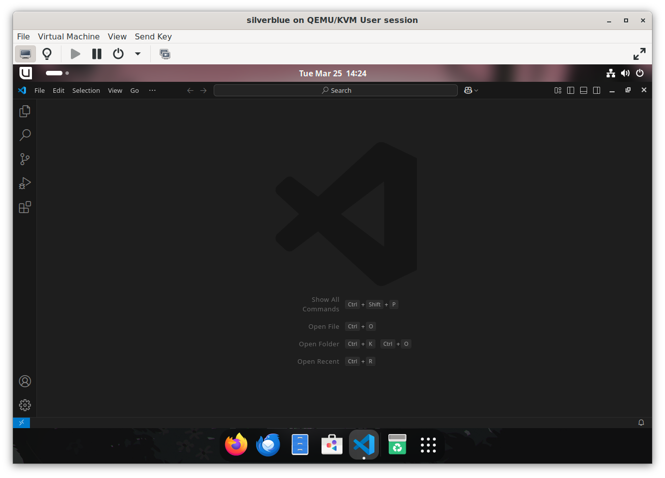Screen dimensions: 665x478
Task: Open the Go menu
Action: coord(134,90)
